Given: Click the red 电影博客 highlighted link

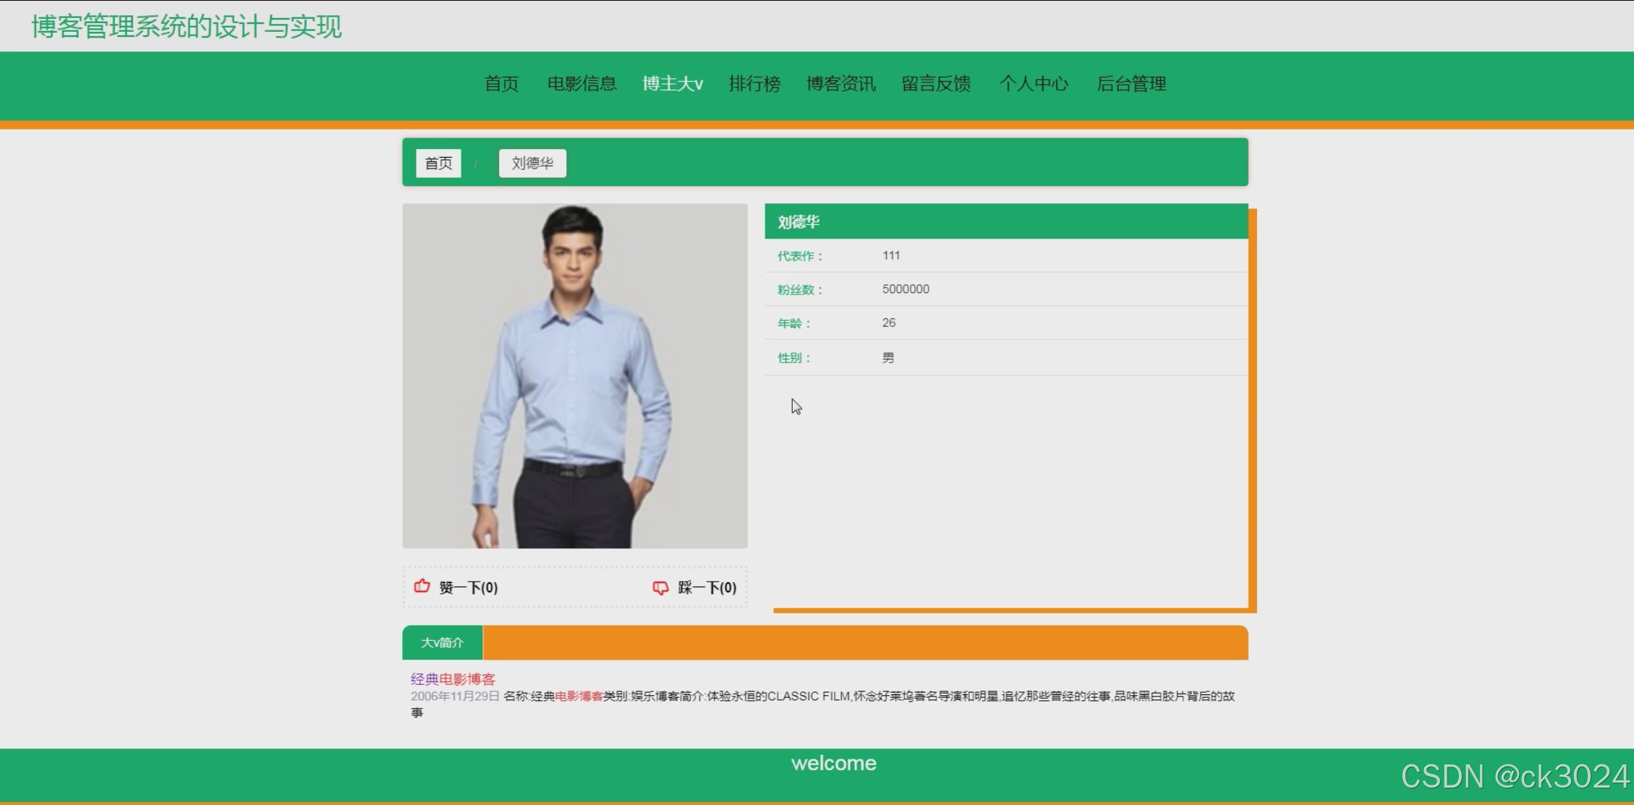Looking at the screenshot, I should 579,697.
